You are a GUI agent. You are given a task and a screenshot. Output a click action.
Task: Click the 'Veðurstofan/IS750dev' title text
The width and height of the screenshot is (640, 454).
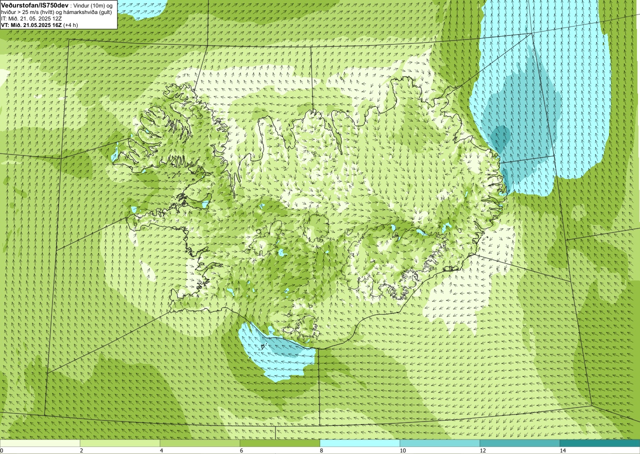(34, 4)
